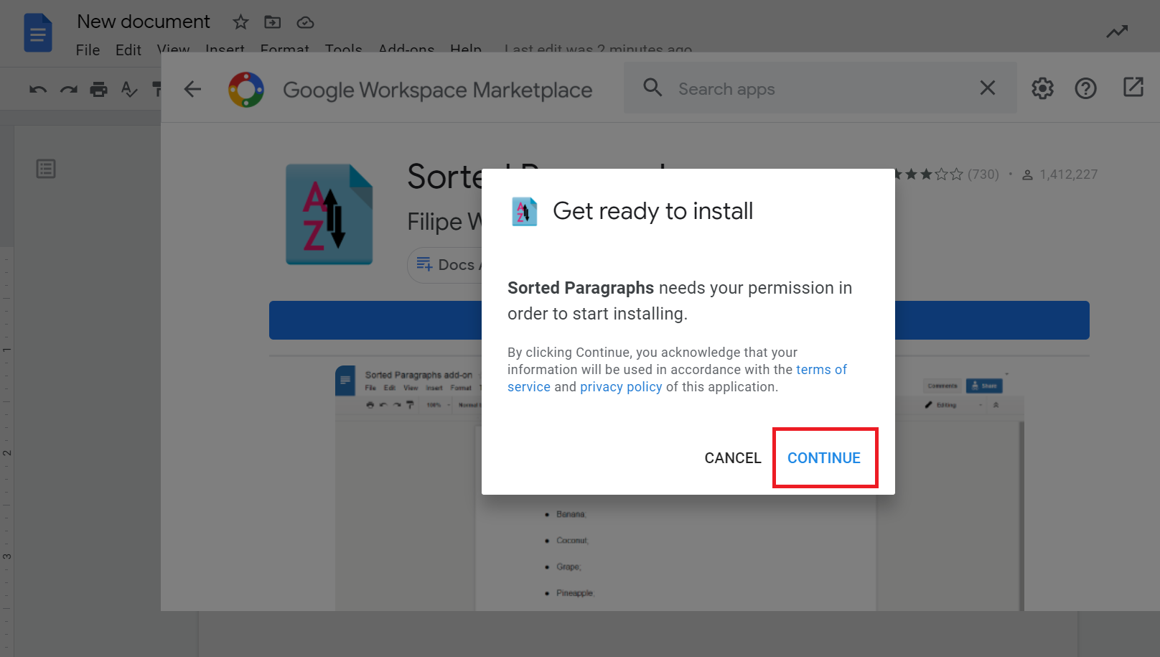
Task: Click CANCEL in the install dialog
Action: [732, 458]
